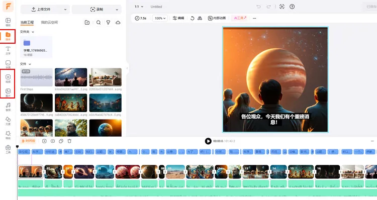Minimize the timeline with the dash icon
377x200 pixels.
point(372,141)
